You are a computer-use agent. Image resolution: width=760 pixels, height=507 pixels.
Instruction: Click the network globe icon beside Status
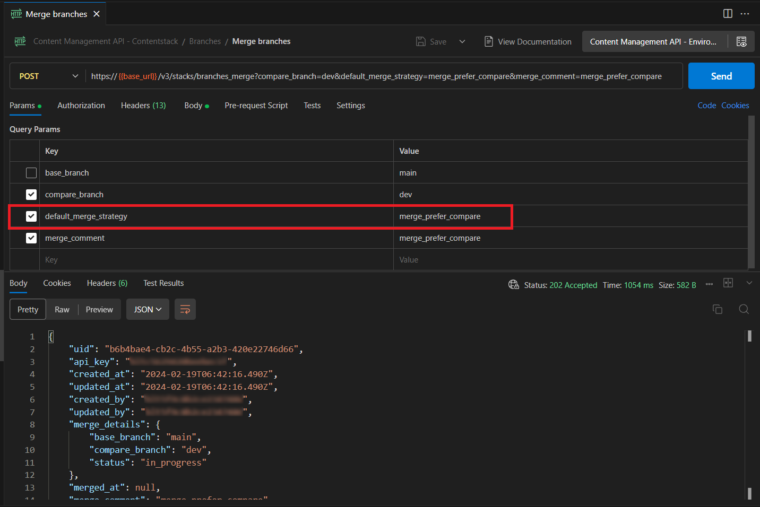click(x=514, y=285)
